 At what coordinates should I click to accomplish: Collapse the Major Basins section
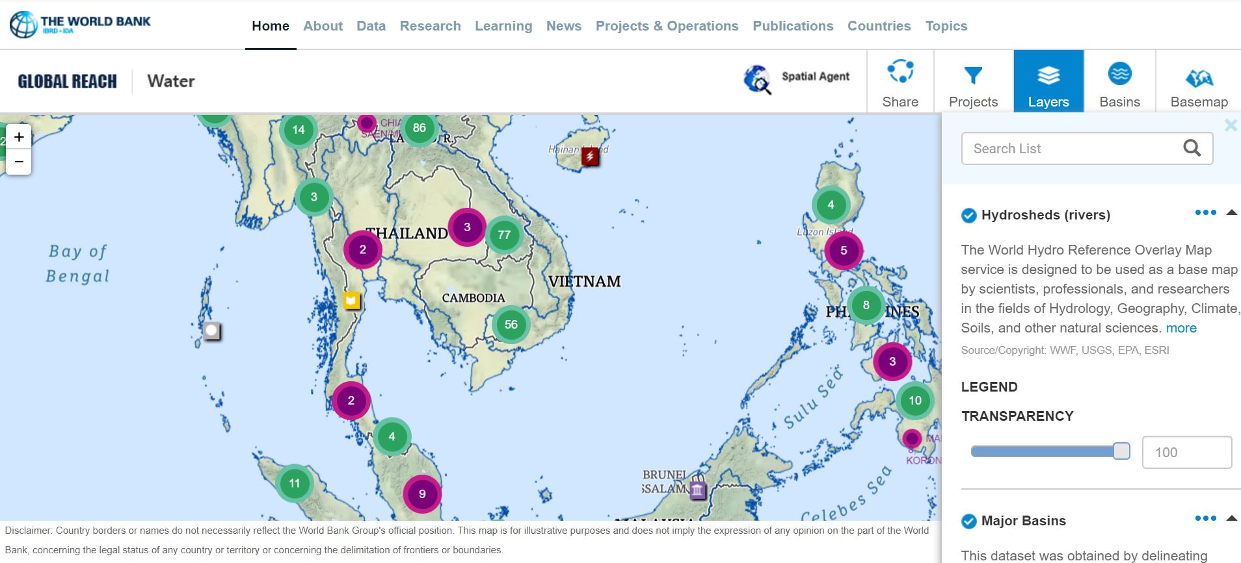click(1231, 518)
